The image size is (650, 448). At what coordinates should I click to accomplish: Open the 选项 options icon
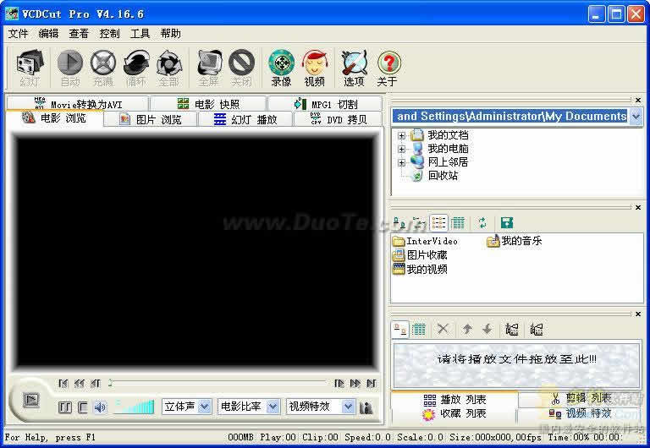[355, 68]
